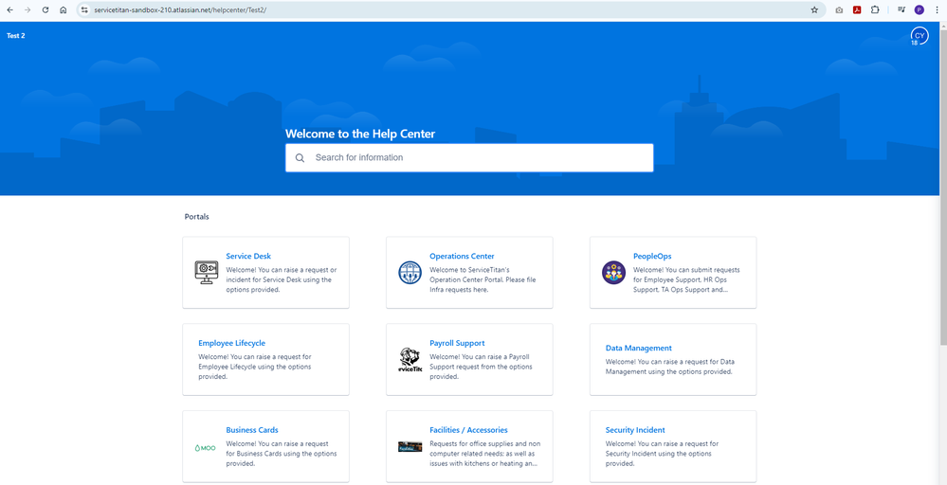Open the Service Desk portal link
This screenshot has width=947, height=485.
pos(248,257)
